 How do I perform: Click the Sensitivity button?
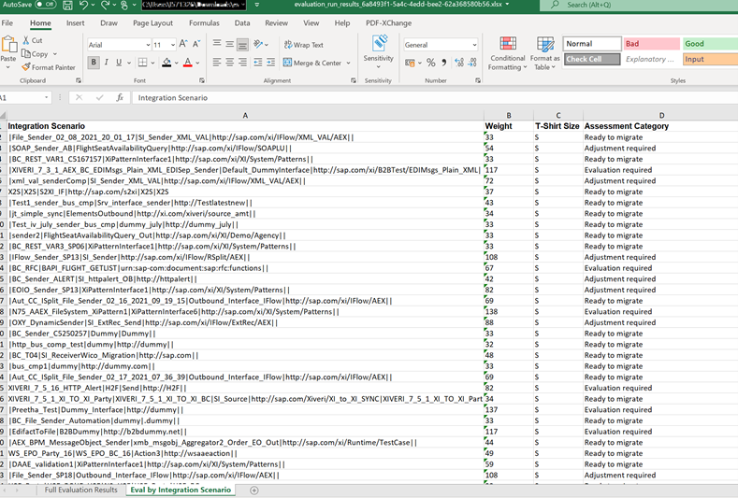click(x=378, y=52)
